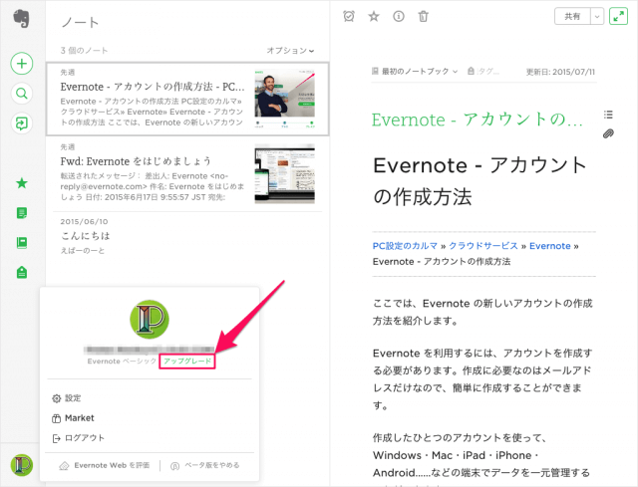Click the green new note plus icon
The image size is (638, 487).
(21, 63)
